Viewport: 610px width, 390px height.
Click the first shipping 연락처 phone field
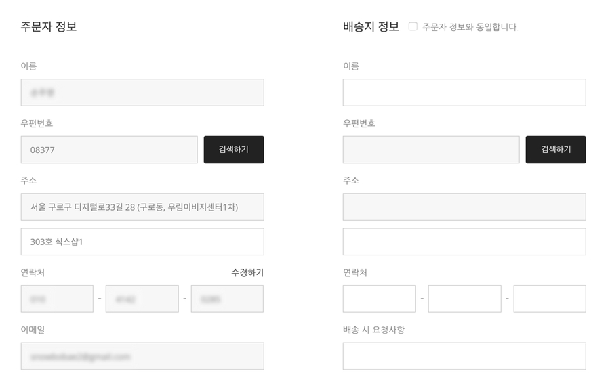click(x=379, y=299)
